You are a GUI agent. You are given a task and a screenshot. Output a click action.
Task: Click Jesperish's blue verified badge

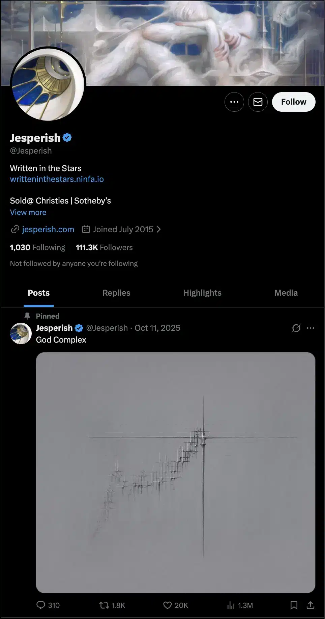[67, 137]
